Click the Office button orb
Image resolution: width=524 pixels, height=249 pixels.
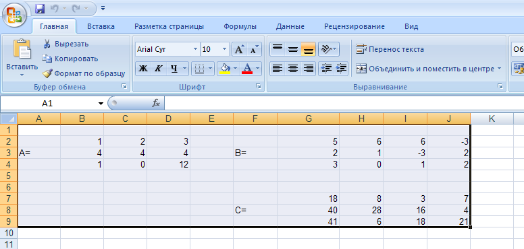(x=14, y=14)
